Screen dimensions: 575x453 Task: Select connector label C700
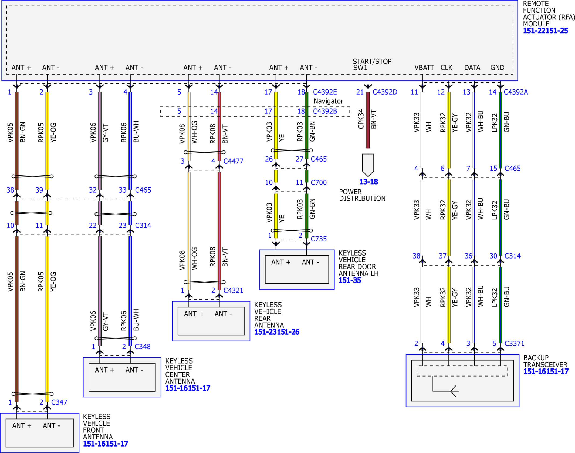[x=319, y=183]
